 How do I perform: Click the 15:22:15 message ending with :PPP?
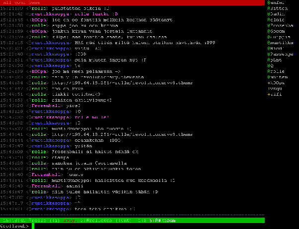tap(145, 43)
